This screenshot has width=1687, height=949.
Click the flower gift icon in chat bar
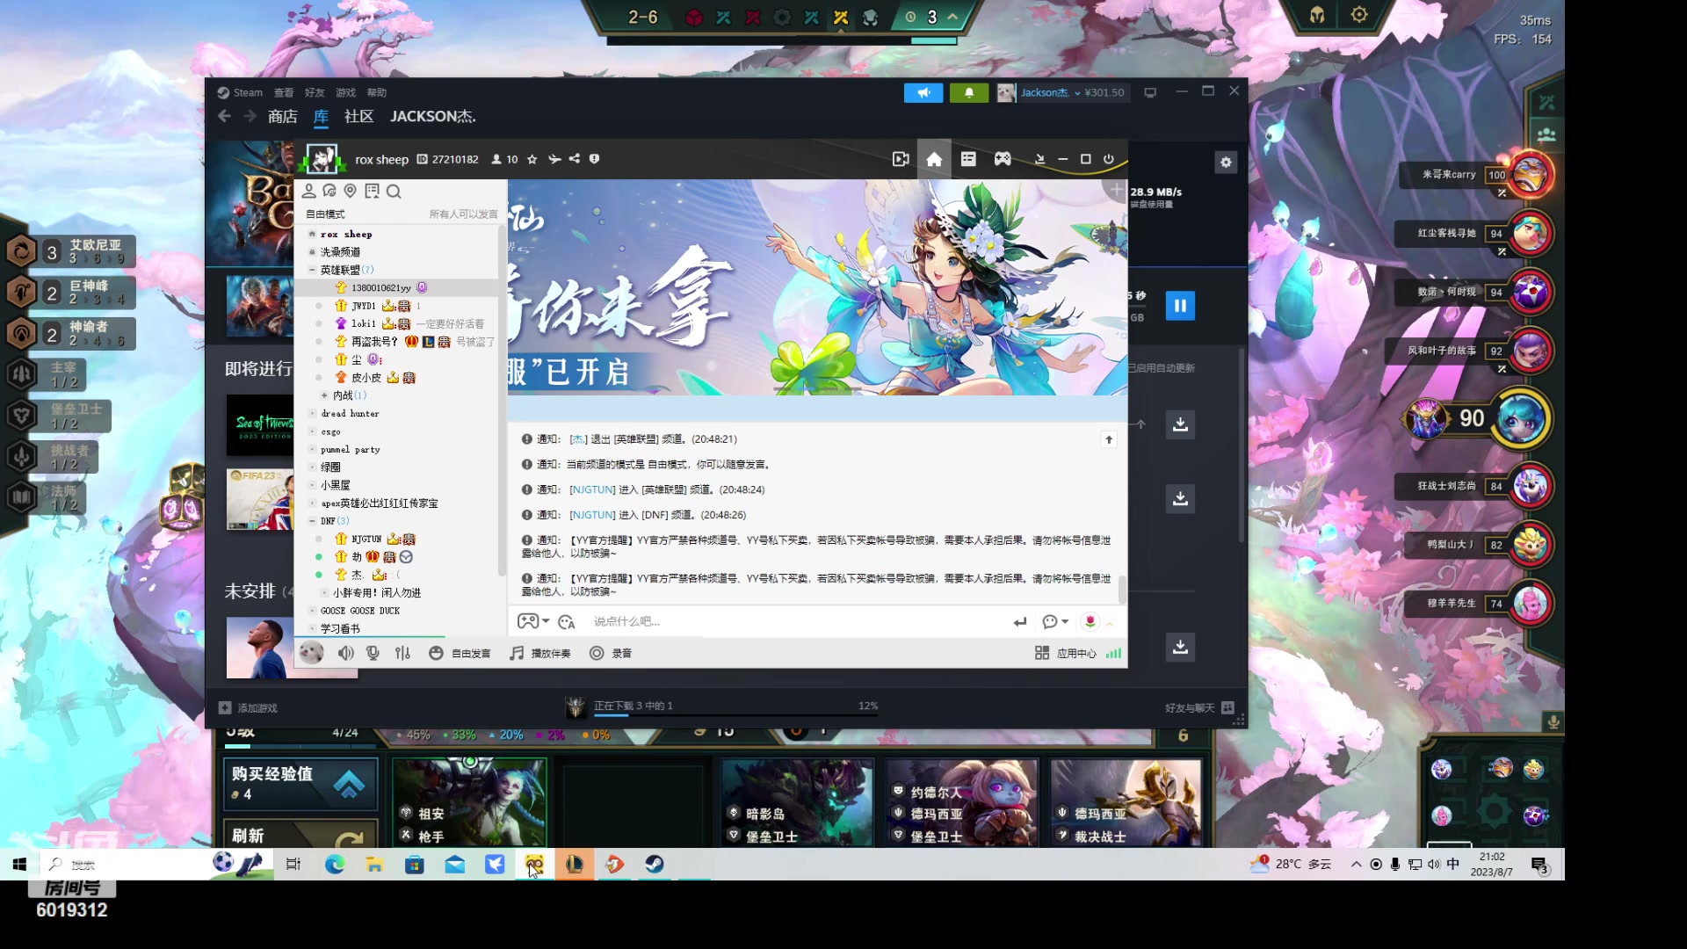click(1090, 621)
